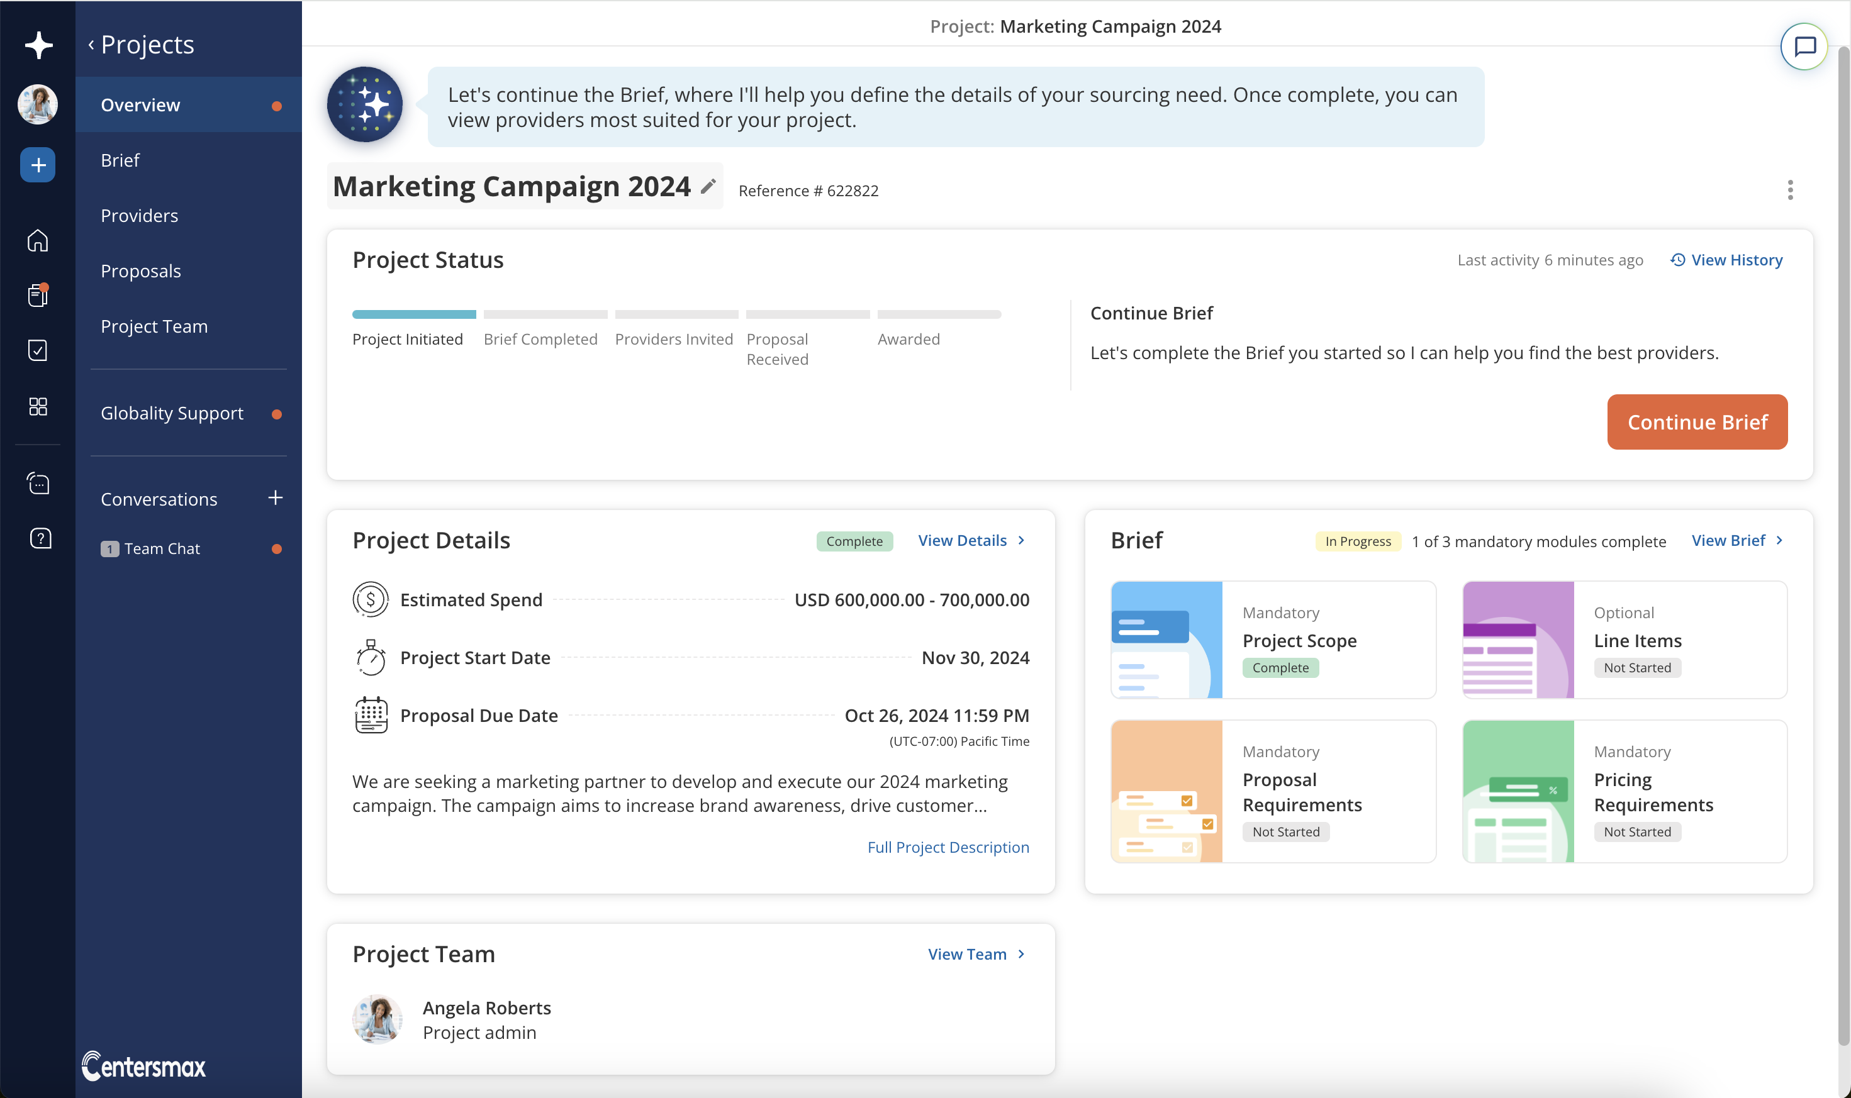Click the blue plus create button
This screenshot has width=1851, height=1098.
(38, 164)
